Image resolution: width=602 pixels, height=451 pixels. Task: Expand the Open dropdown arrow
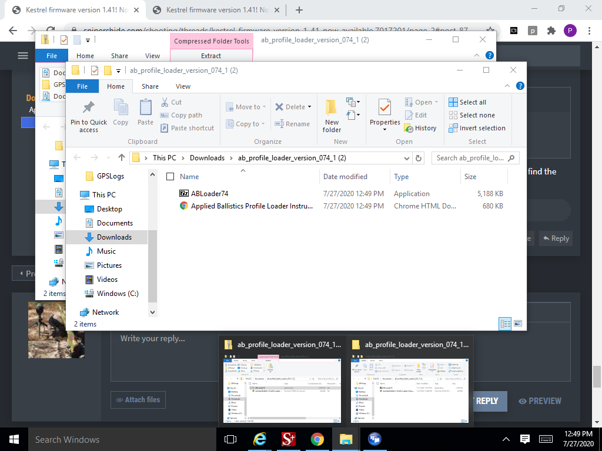click(436, 102)
